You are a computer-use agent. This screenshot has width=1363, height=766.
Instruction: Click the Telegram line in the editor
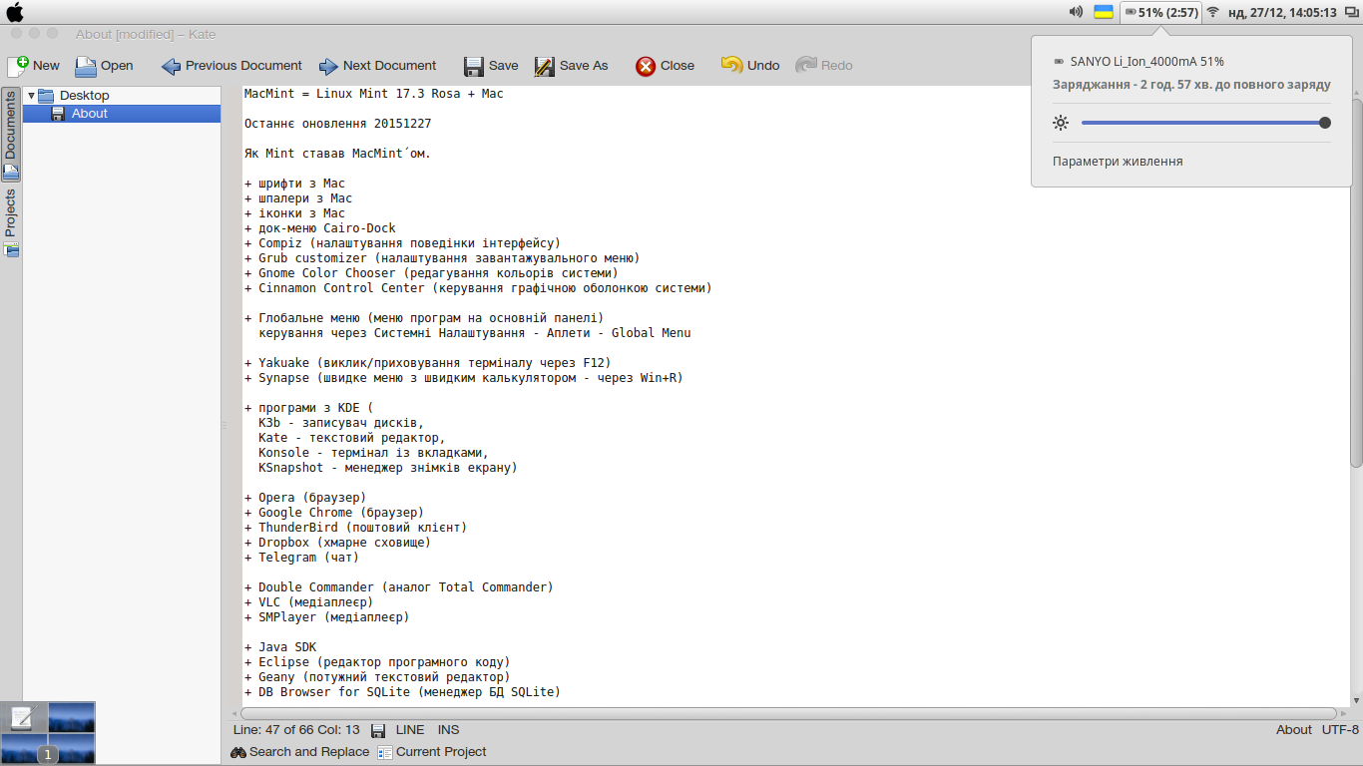pos(302,558)
